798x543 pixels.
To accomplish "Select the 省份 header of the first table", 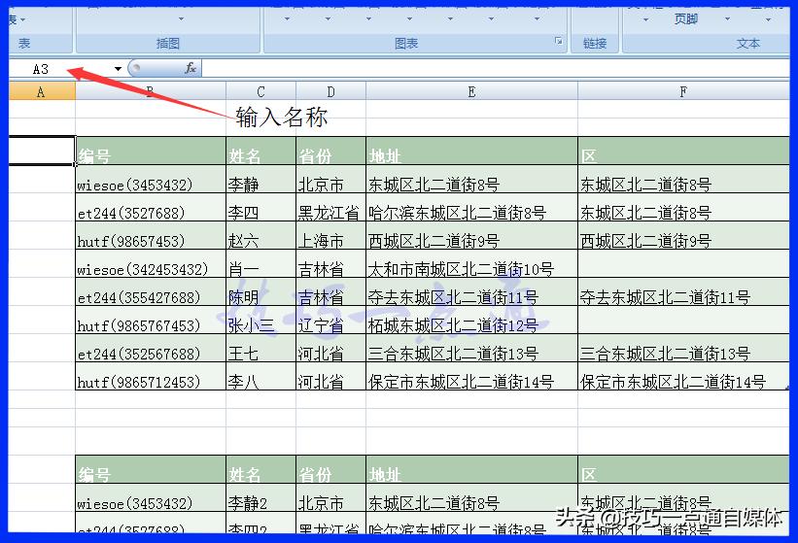I will [330, 151].
